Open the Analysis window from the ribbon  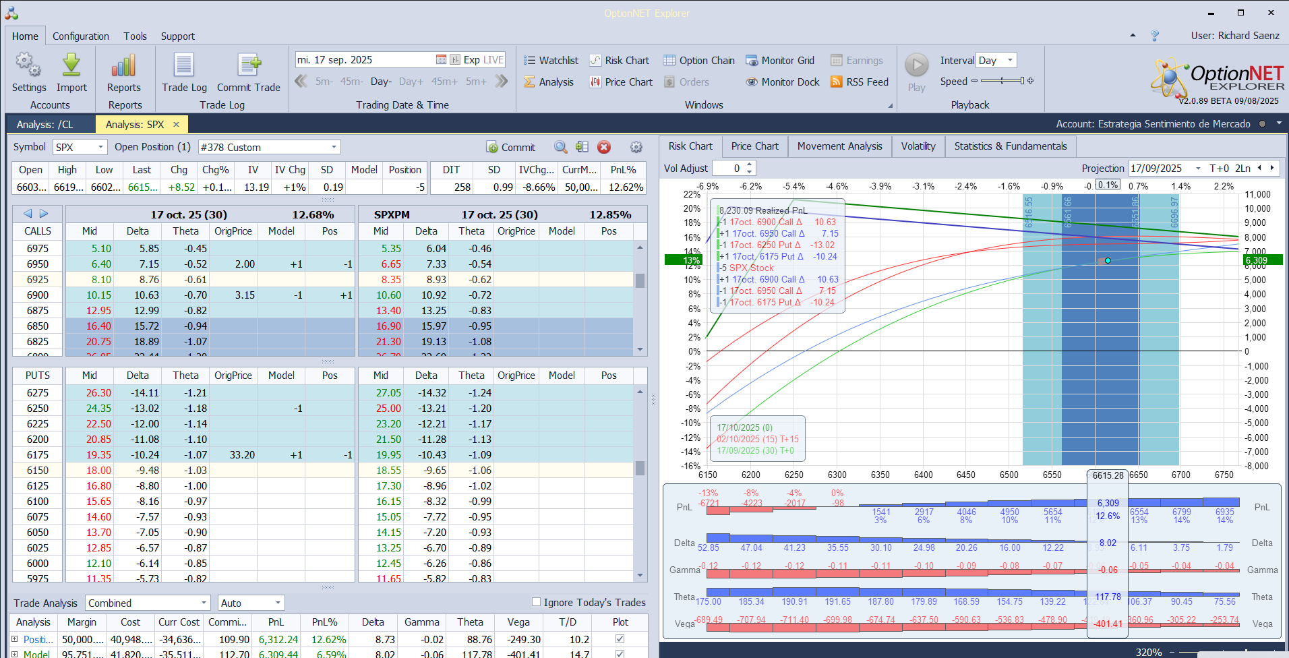point(549,82)
